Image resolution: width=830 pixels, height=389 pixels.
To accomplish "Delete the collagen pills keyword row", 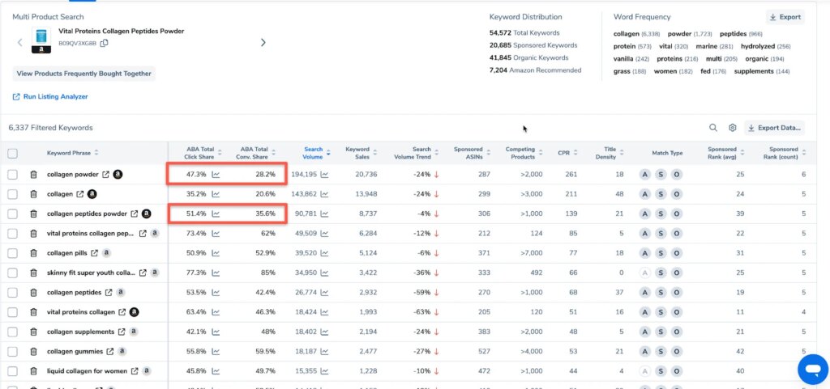I will click(33, 253).
